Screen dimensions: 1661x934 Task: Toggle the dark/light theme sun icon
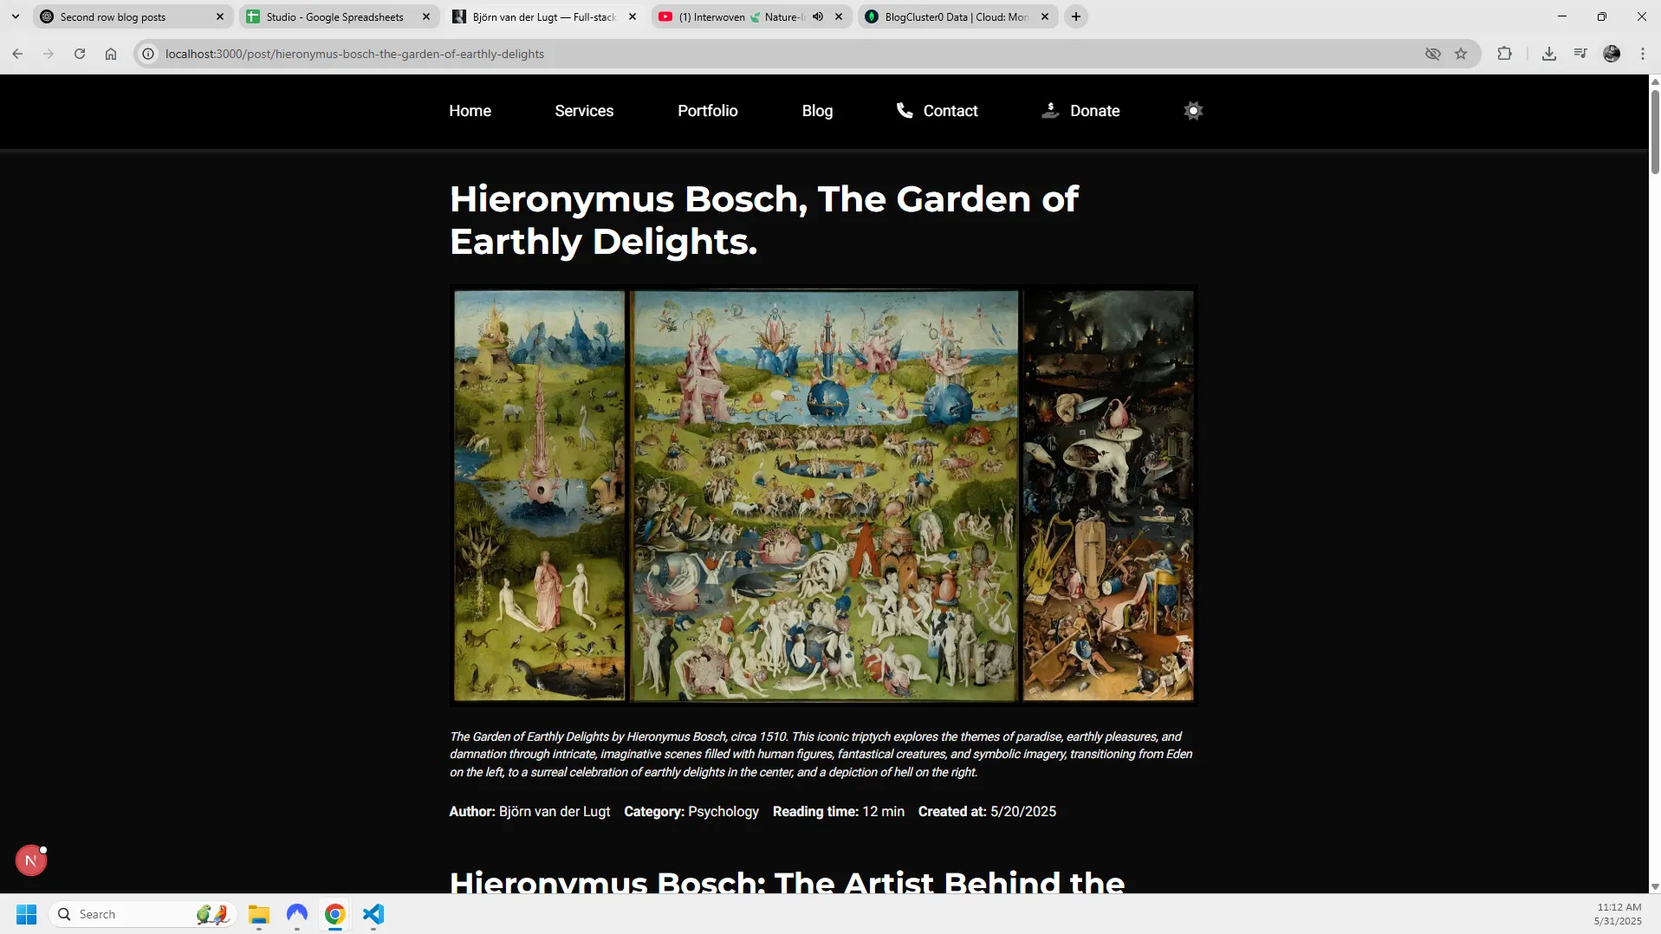point(1193,111)
